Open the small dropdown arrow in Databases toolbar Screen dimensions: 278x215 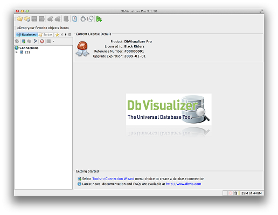tap(53, 41)
